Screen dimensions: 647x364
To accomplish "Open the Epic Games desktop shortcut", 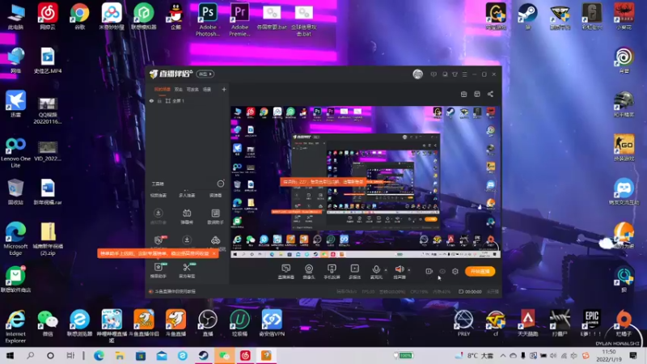I will point(592,323).
